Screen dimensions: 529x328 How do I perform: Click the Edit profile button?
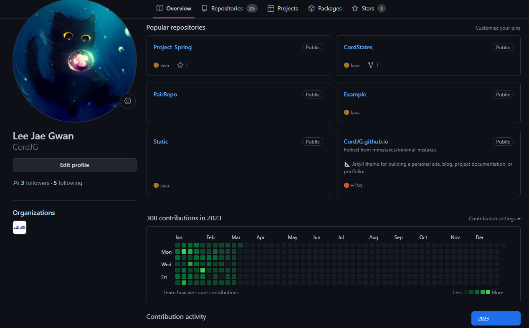pyautogui.click(x=75, y=165)
